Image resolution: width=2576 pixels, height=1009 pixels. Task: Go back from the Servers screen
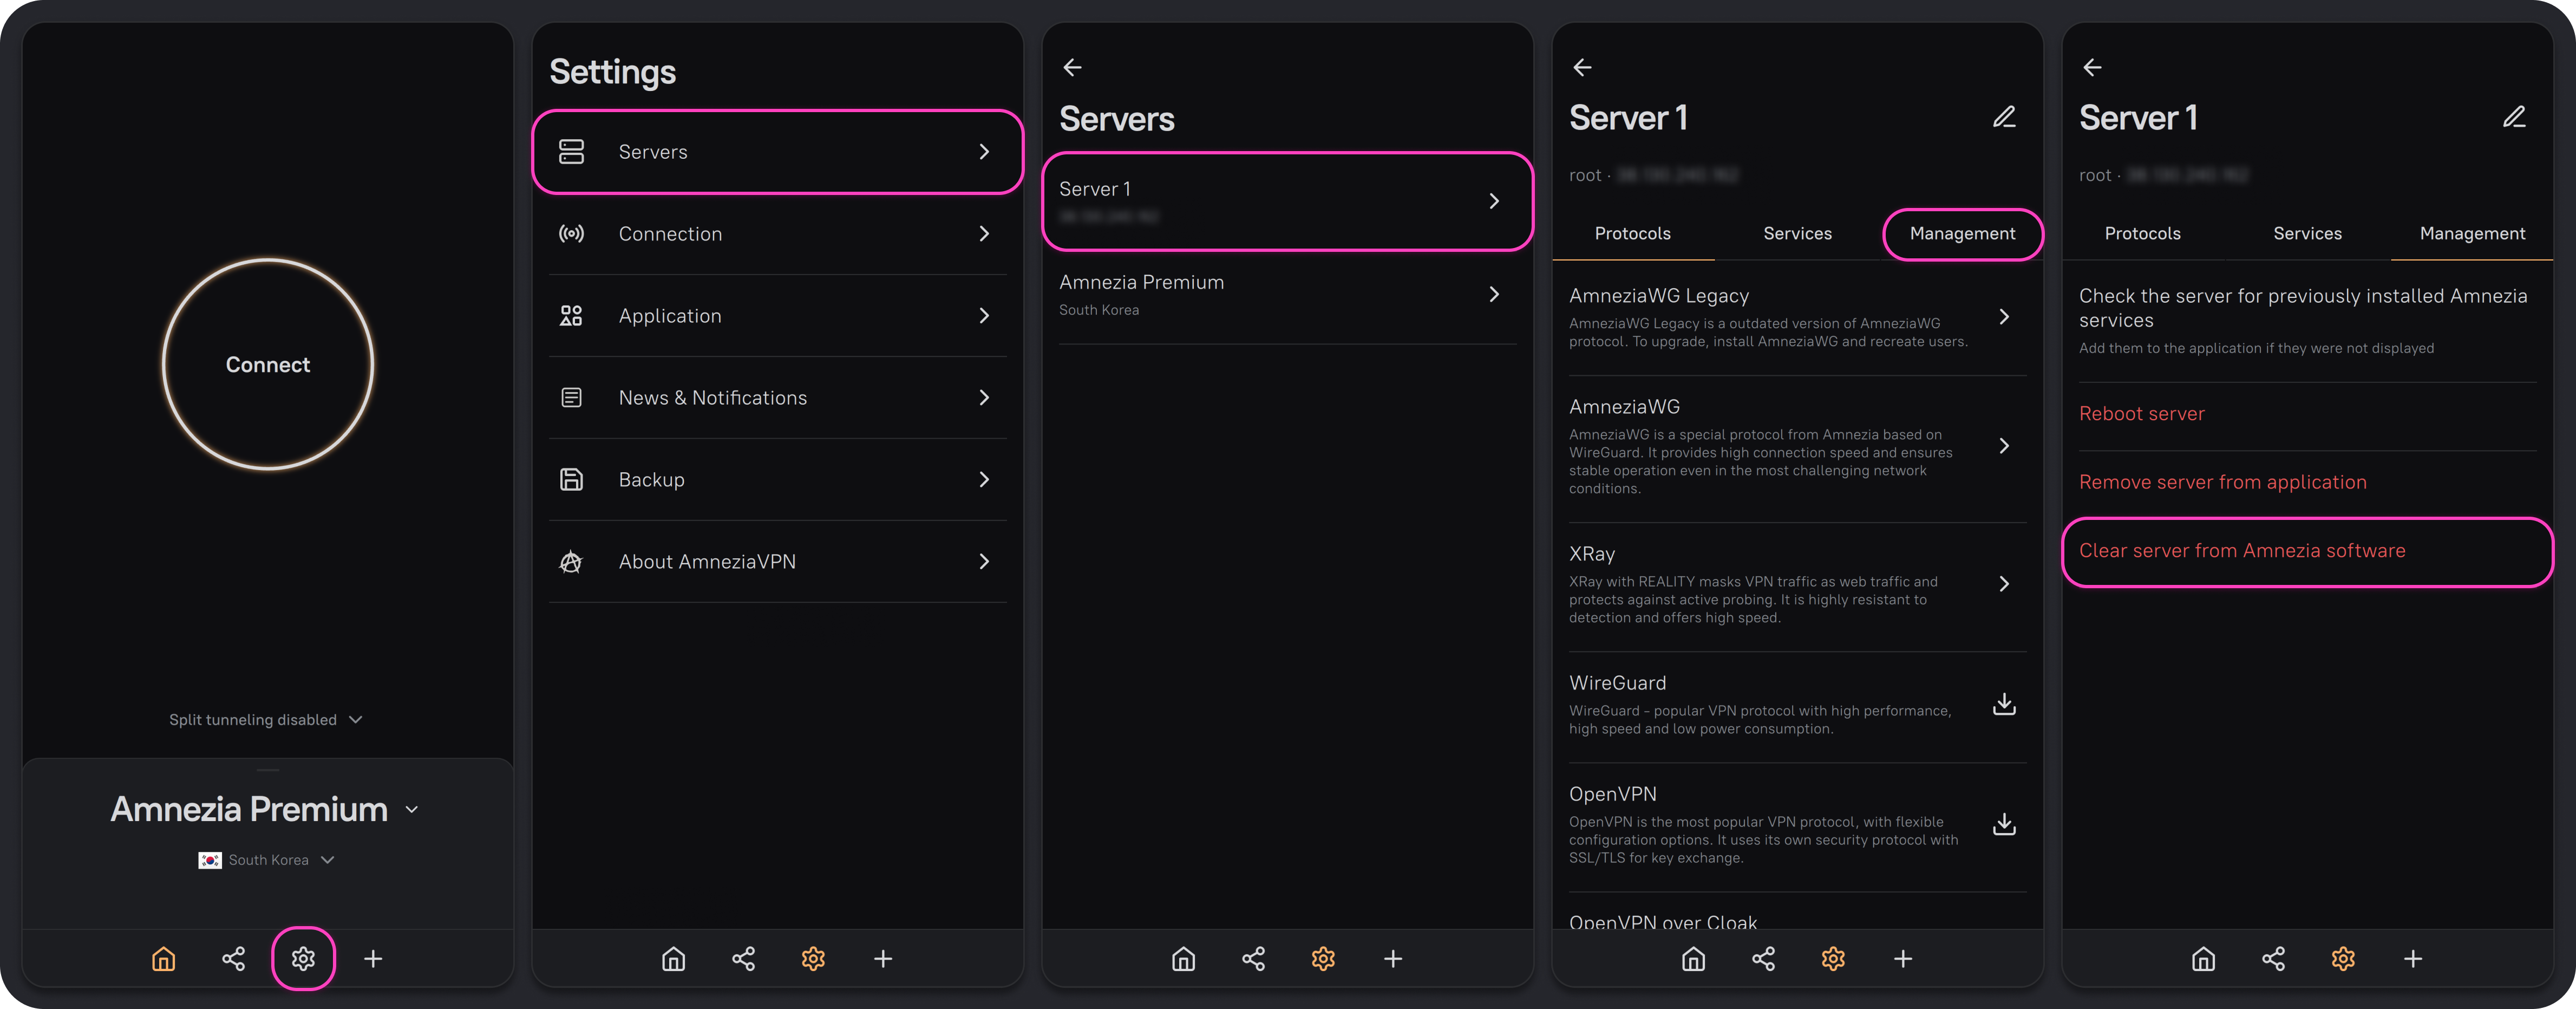[1072, 67]
